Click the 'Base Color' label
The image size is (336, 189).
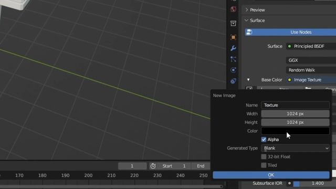(272, 80)
